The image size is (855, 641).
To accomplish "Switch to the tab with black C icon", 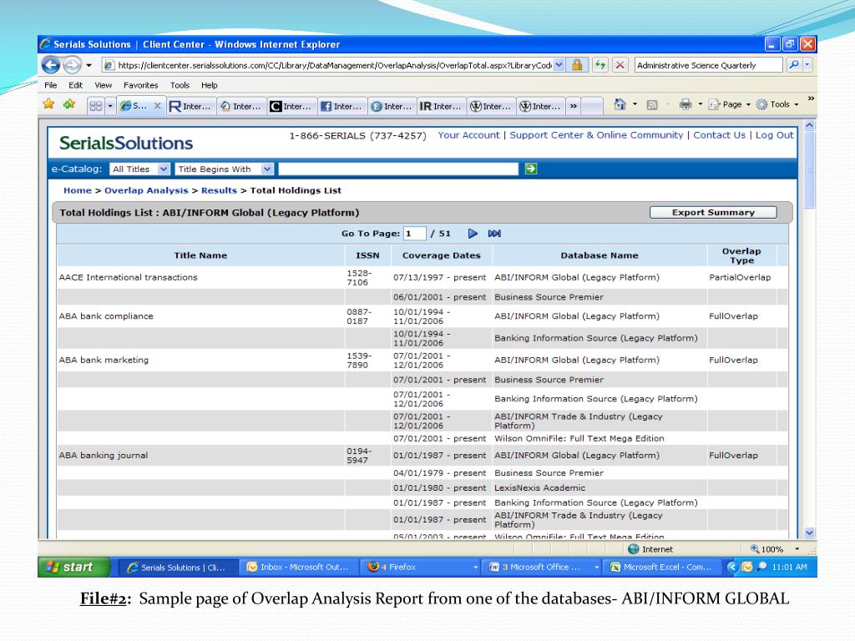I will (291, 106).
